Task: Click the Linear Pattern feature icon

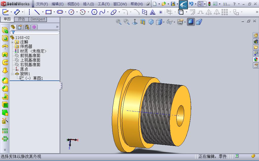Action: 5,131
